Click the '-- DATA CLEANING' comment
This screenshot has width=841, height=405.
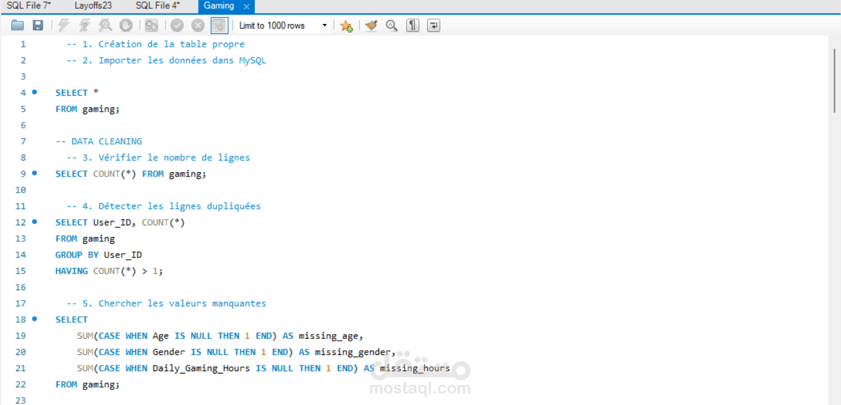tap(99, 141)
